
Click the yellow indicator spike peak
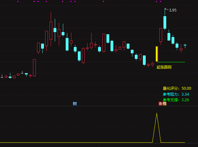[157, 113]
